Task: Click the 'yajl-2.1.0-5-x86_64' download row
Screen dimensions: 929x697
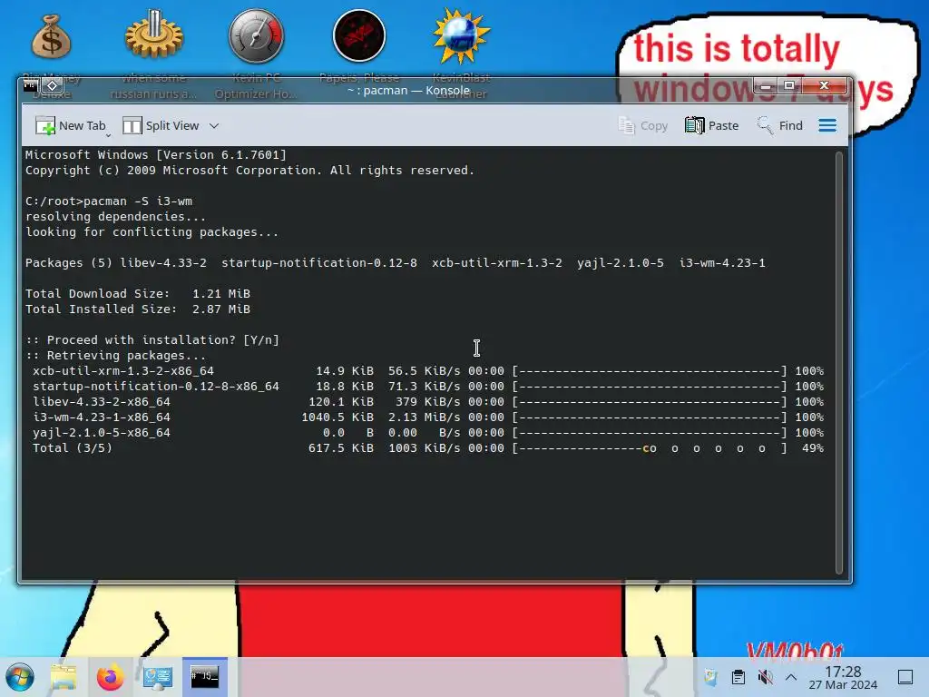Action: [x=428, y=433]
